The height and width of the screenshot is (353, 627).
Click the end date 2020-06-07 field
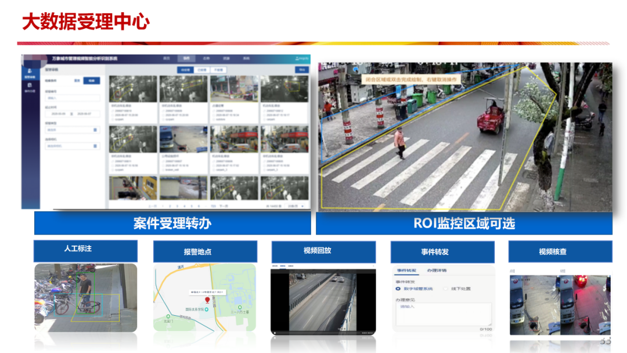[x=84, y=114]
